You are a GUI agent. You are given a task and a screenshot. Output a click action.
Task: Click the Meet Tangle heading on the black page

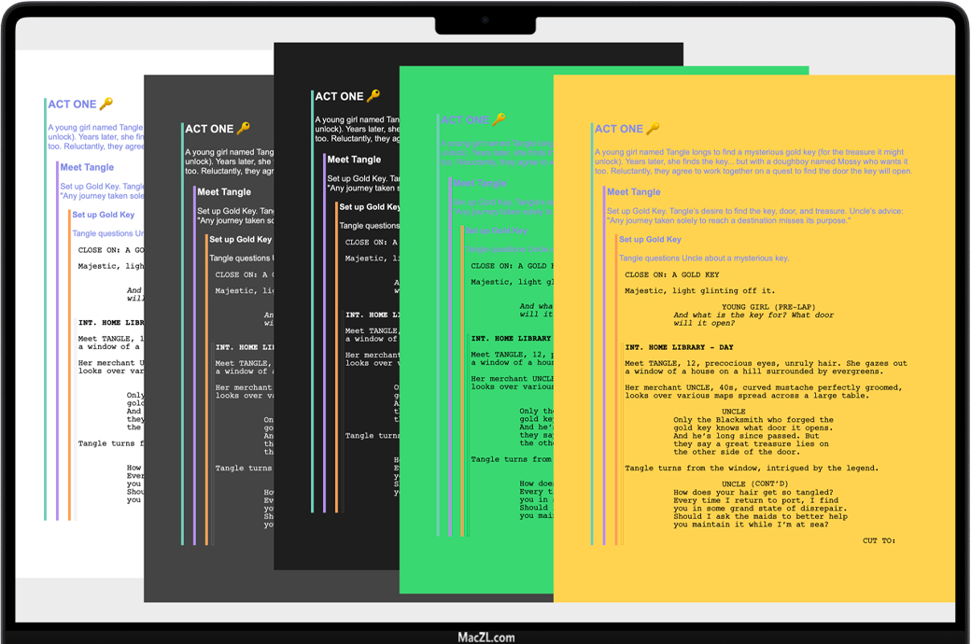click(354, 160)
